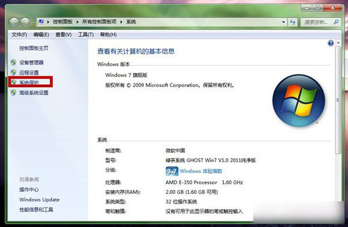Click the GHOST Win7 V1.0 model value
348x227 pixels.
pyautogui.click(x=211, y=160)
